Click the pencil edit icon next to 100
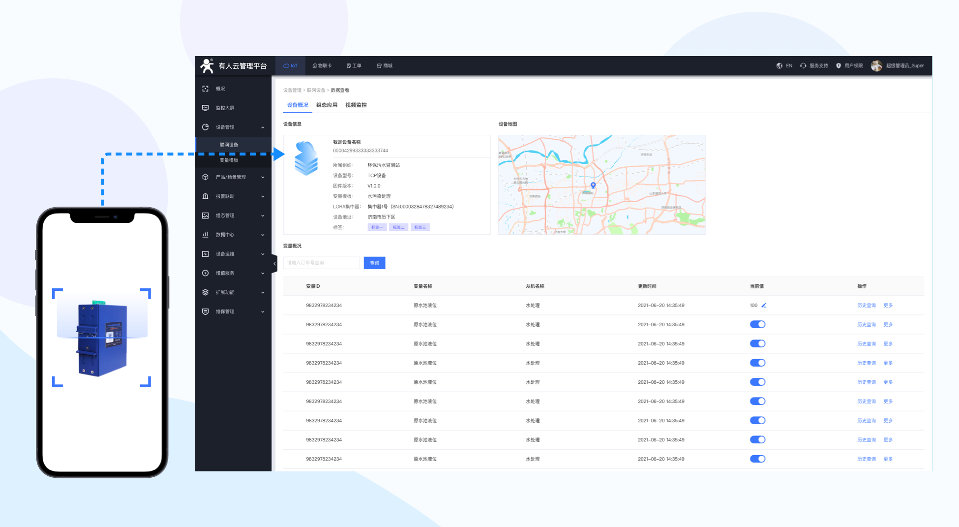 coord(764,305)
